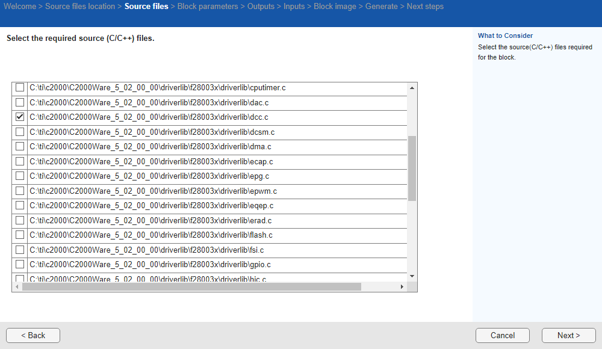Uncheck the selected dcc.c source file
Image resolution: width=602 pixels, height=349 pixels.
tap(19, 117)
